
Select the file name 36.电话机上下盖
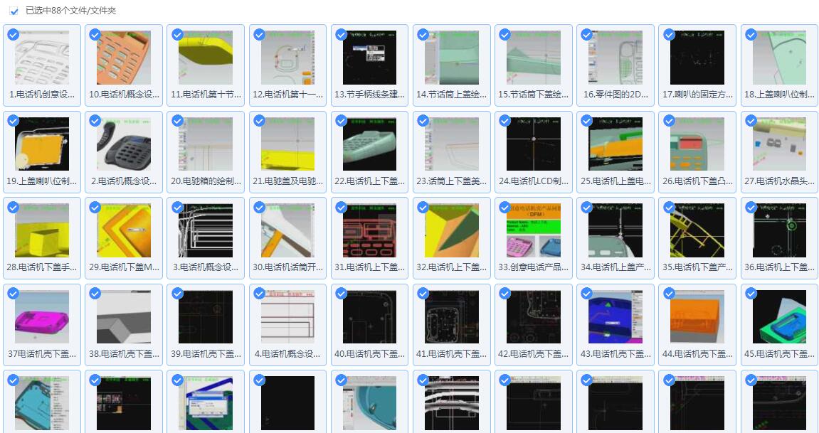[779, 267]
